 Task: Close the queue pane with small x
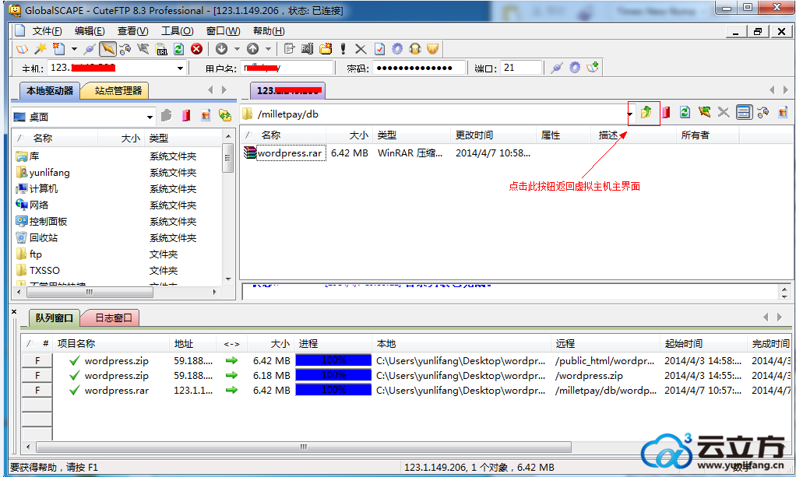14,311
